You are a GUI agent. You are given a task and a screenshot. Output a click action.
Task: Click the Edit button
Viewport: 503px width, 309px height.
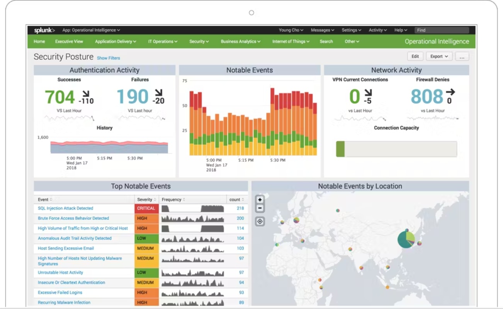tap(415, 56)
